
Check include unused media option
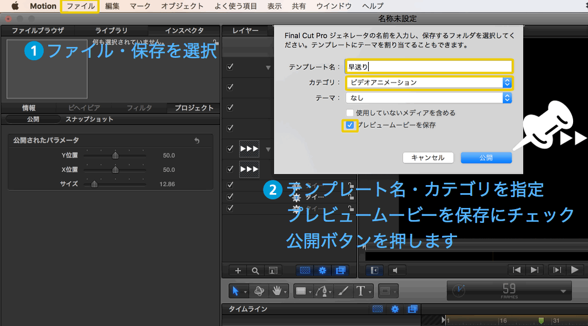350,113
